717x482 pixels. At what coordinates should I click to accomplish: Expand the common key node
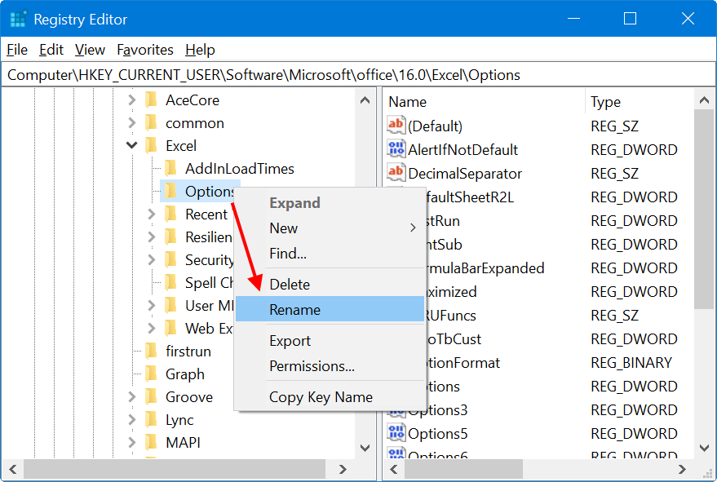pyautogui.click(x=132, y=123)
